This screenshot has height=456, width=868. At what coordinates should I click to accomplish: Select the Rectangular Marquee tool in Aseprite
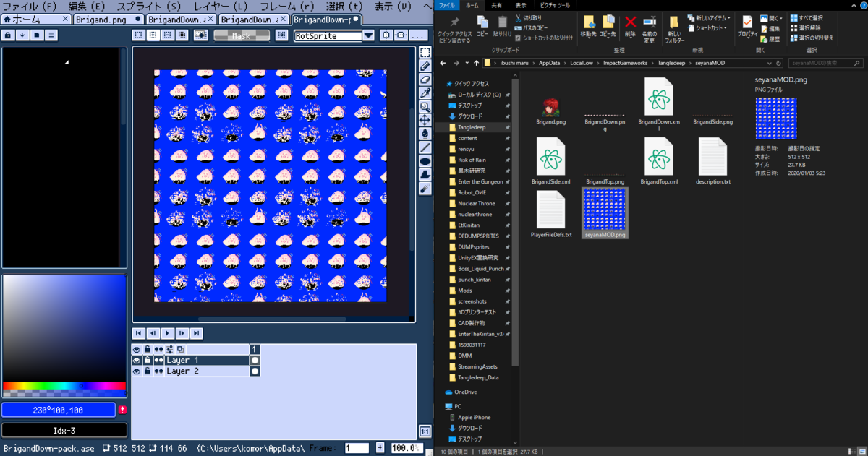[425, 52]
